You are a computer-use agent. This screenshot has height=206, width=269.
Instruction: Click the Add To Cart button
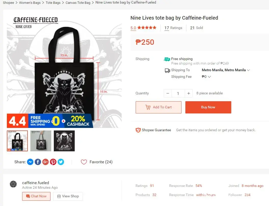tap(158, 107)
